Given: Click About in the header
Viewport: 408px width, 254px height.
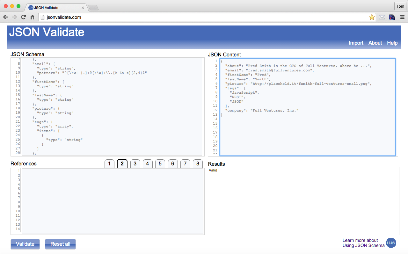Looking at the screenshot, I should point(375,43).
